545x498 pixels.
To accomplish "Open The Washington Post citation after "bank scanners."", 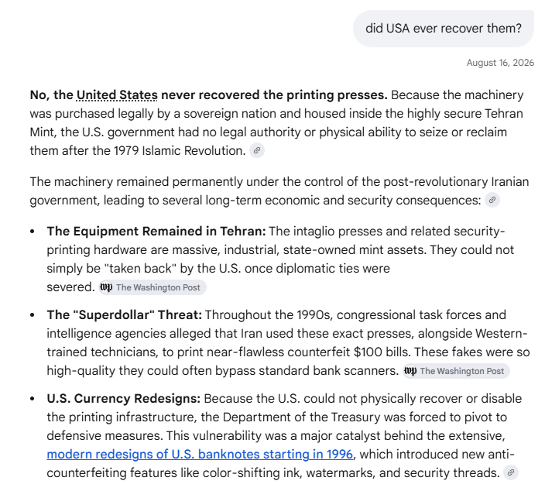I will [x=456, y=371].
